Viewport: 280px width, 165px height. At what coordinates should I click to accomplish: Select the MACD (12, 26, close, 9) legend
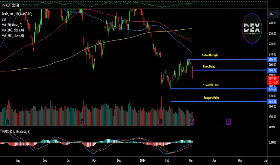pos(16,131)
